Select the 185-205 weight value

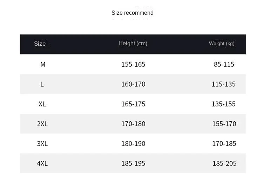(224, 163)
